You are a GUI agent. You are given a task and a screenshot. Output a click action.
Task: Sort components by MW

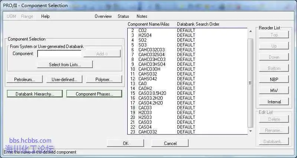point(274,90)
